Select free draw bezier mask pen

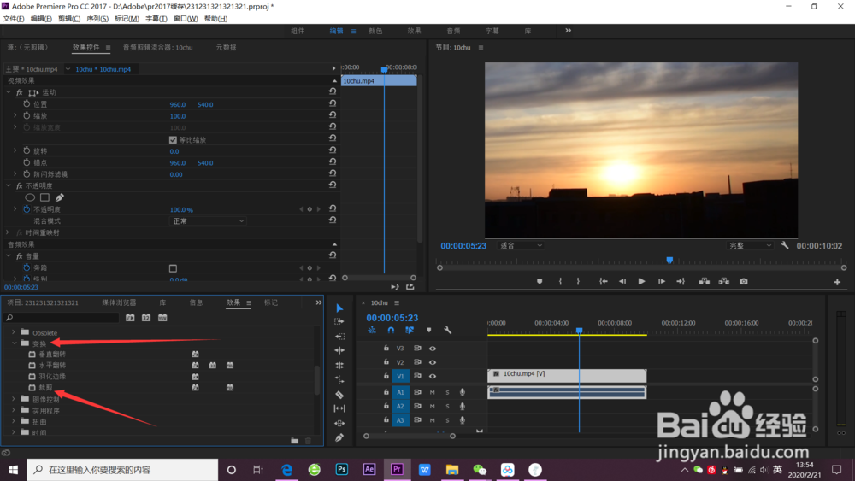pyautogui.click(x=60, y=197)
